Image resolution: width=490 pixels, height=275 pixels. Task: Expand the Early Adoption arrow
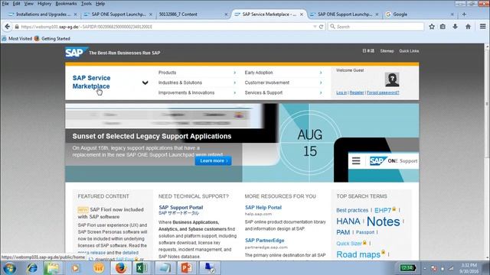point(321,73)
